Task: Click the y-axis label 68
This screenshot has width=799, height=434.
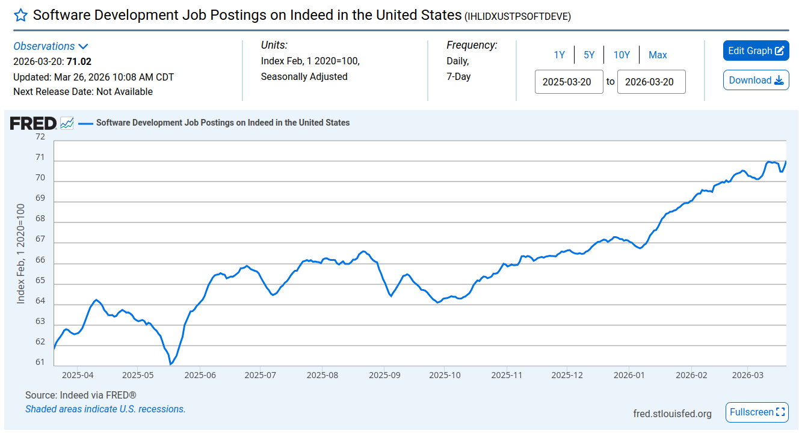Action: pos(40,219)
